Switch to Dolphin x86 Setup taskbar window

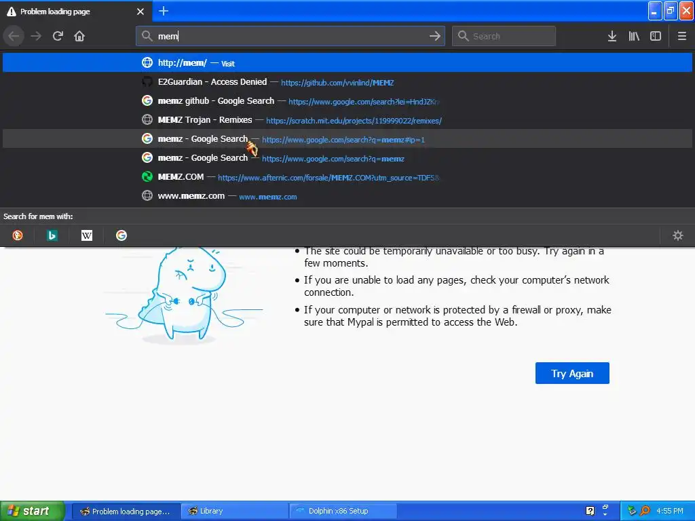[x=343, y=511]
